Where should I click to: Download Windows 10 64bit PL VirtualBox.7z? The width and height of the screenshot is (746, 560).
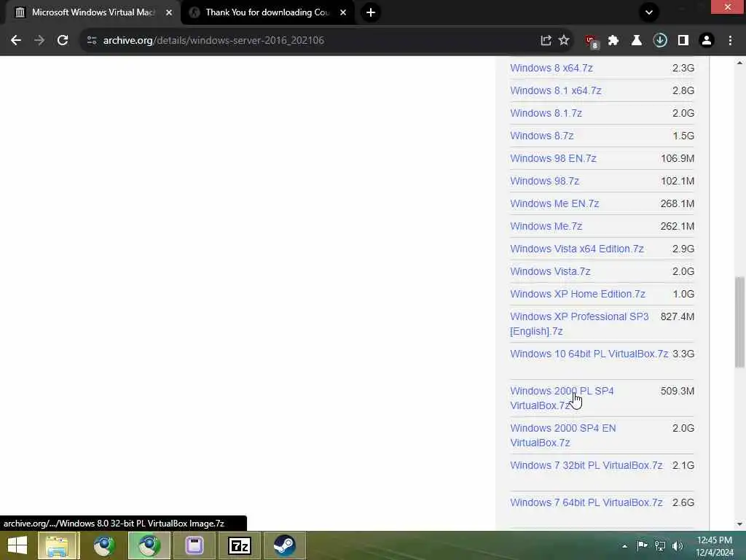(x=589, y=354)
